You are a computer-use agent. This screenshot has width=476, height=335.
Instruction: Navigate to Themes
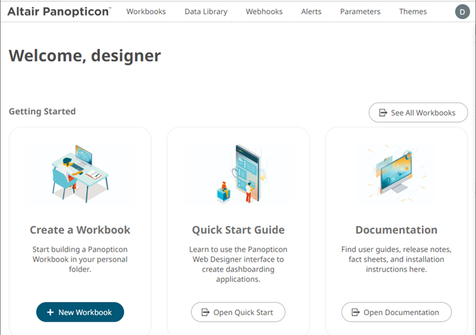(413, 11)
